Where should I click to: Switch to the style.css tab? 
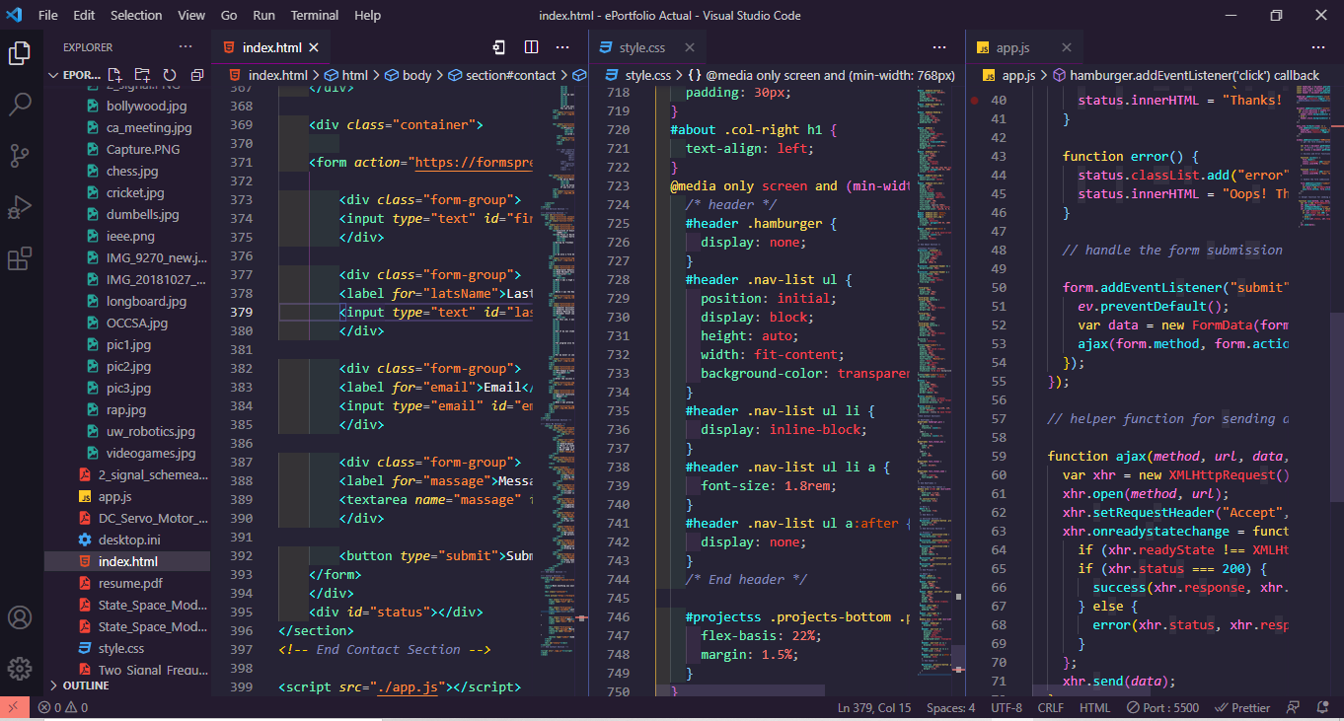(642, 47)
